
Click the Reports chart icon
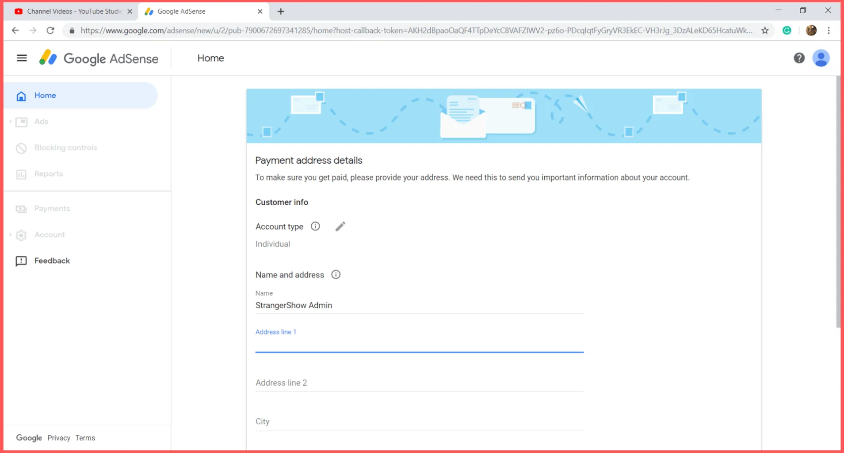tap(21, 174)
